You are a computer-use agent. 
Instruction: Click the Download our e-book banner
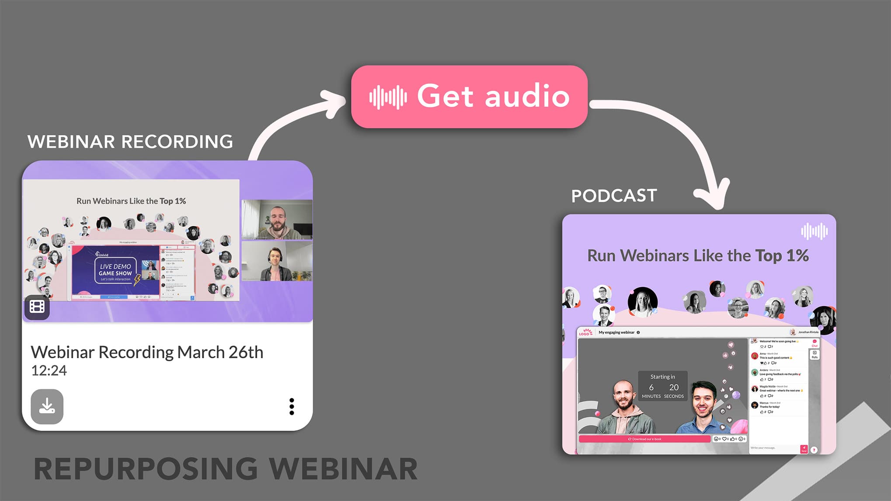point(644,439)
